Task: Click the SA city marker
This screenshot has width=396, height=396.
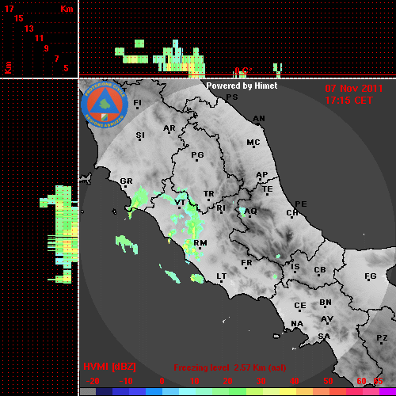Action: 324,337
